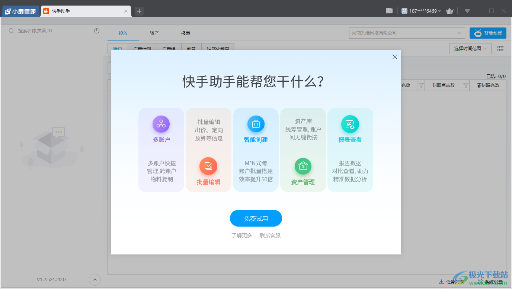
Task: Click the 小鹿管家 logo tab
Action: click(x=21, y=11)
